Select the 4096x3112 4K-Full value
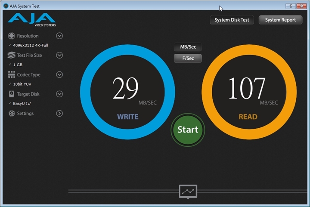The image size is (310, 207). coord(31,45)
